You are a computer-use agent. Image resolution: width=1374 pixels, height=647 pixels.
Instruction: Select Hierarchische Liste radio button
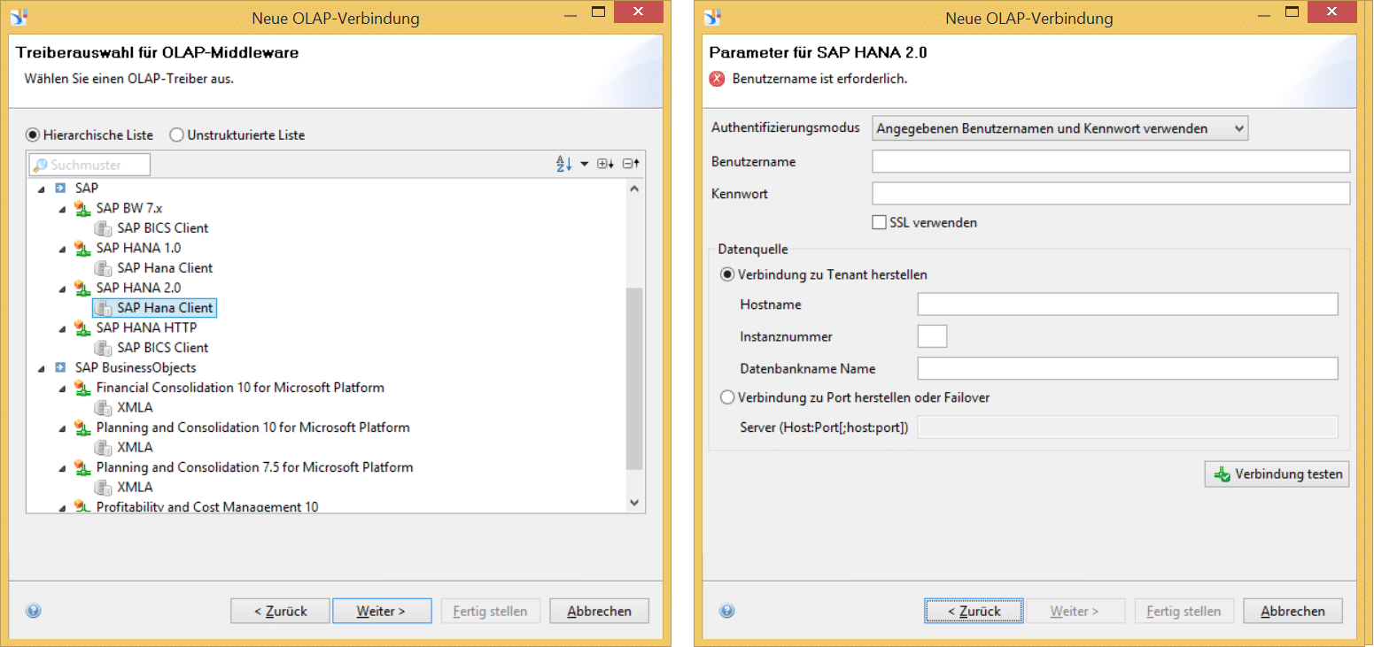(33, 135)
